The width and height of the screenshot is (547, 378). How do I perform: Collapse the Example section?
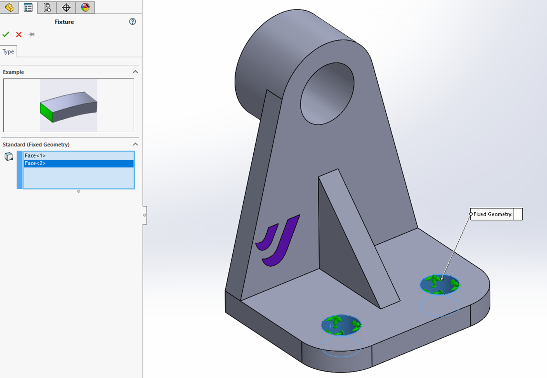click(x=136, y=72)
